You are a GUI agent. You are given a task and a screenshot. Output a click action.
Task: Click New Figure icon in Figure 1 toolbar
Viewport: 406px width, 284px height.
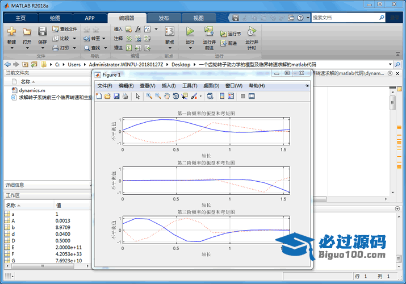coord(99,97)
